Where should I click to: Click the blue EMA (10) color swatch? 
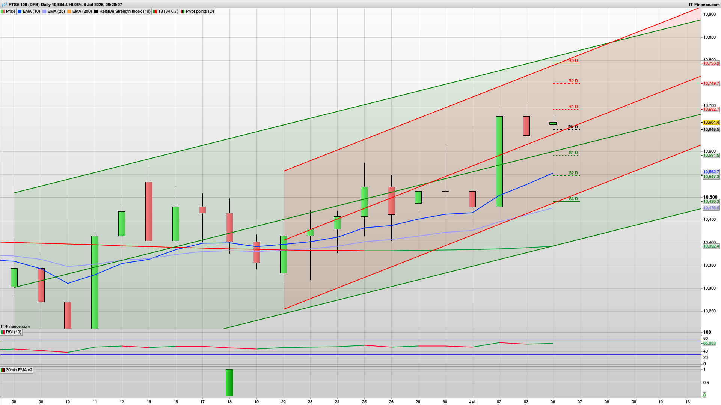pyautogui.click(x=20, y=12)
